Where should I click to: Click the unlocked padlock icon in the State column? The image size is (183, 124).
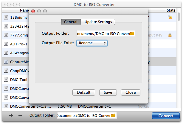coord(170,18)
